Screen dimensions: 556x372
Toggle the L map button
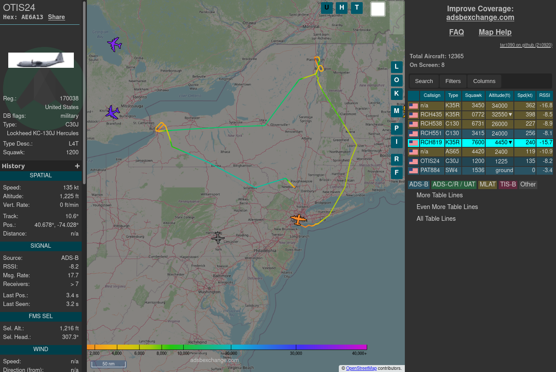(x=397, y=67)
